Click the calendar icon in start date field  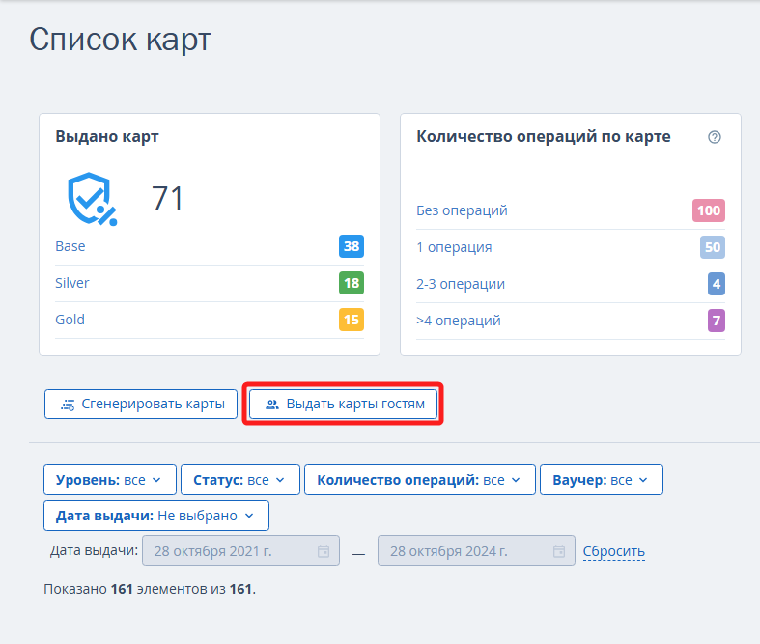pos(324,551)
